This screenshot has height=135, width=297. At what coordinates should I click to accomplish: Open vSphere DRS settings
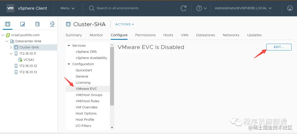[x=86, y=52]
